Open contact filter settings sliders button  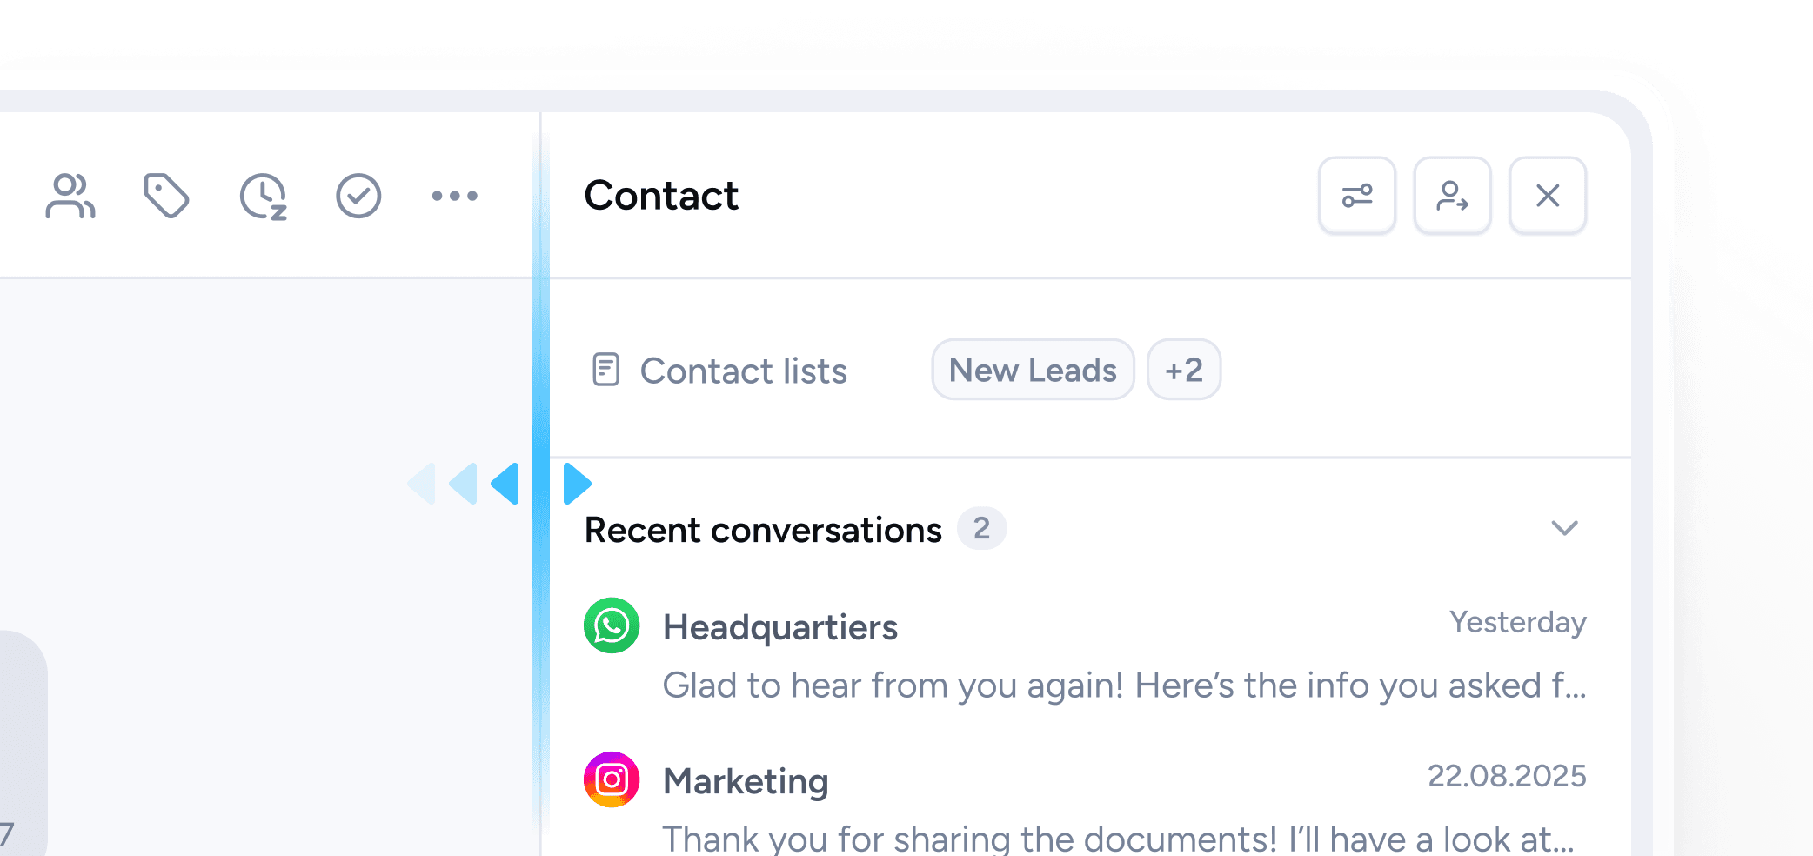click(x=1356, y=196)
